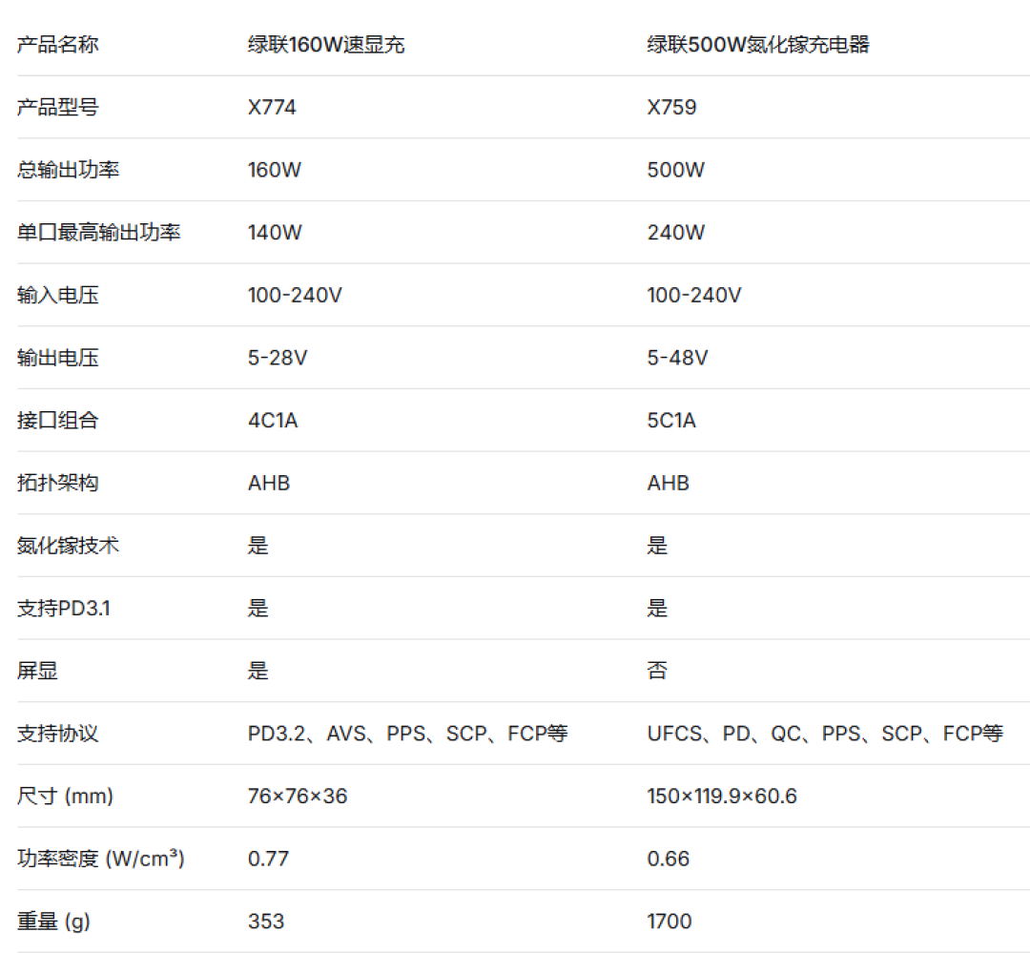
Task: Click the '接口组合' row label
Action: pyautogui.click(x=58, y=420)
